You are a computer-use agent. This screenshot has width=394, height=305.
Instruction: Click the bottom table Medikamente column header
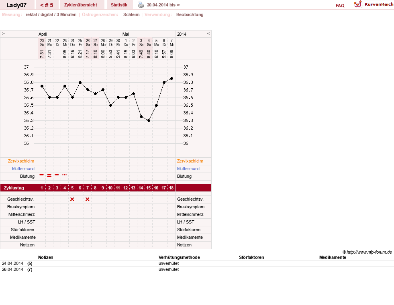[x=333, y=257]
